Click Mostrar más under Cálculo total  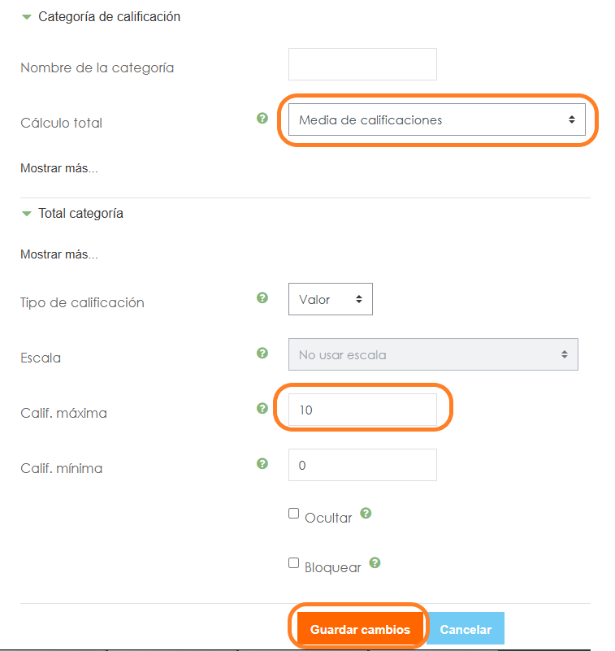(58, 169)
